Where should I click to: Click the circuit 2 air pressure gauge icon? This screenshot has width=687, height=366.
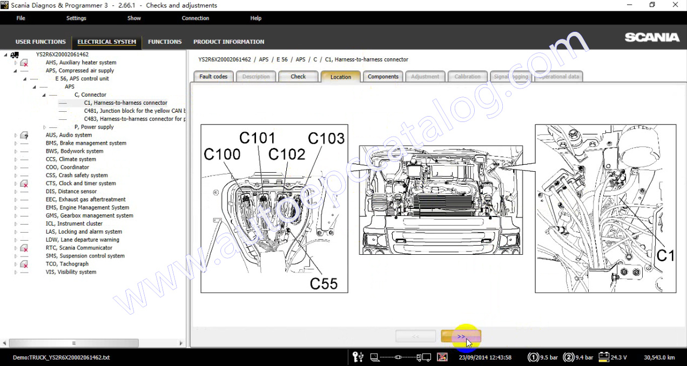568,357
